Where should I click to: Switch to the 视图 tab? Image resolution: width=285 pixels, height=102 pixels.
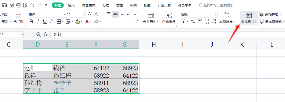[147, 5]
